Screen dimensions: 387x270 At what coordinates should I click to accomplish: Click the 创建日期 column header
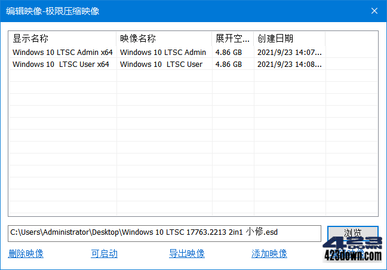click(x=289, y=38)
